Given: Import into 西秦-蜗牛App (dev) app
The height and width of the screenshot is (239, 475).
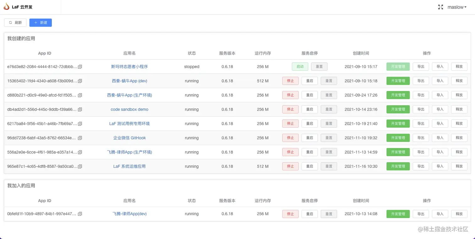Looking at the screenshot, I should coord(440,81).
